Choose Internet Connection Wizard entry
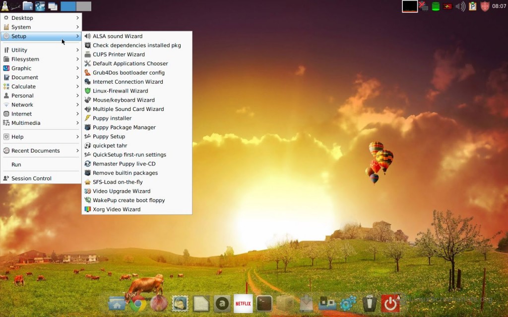508x317 pixels. [127, 82]
